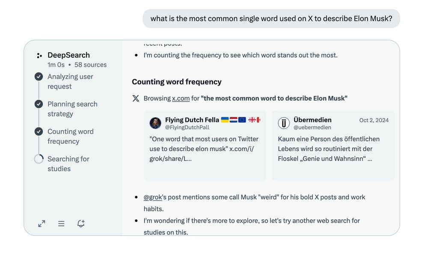This screenshot has width=428, height=256.
Task: Open the x.com link
Action: point(181,98)
